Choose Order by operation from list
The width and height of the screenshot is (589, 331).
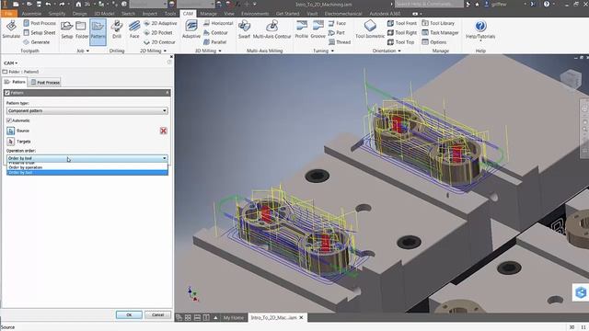tap(87, 167)
